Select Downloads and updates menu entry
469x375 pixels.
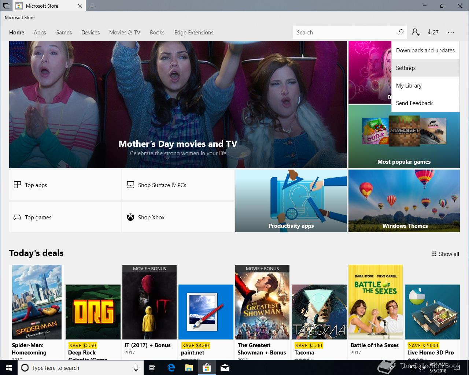click(x=425, y=50)
